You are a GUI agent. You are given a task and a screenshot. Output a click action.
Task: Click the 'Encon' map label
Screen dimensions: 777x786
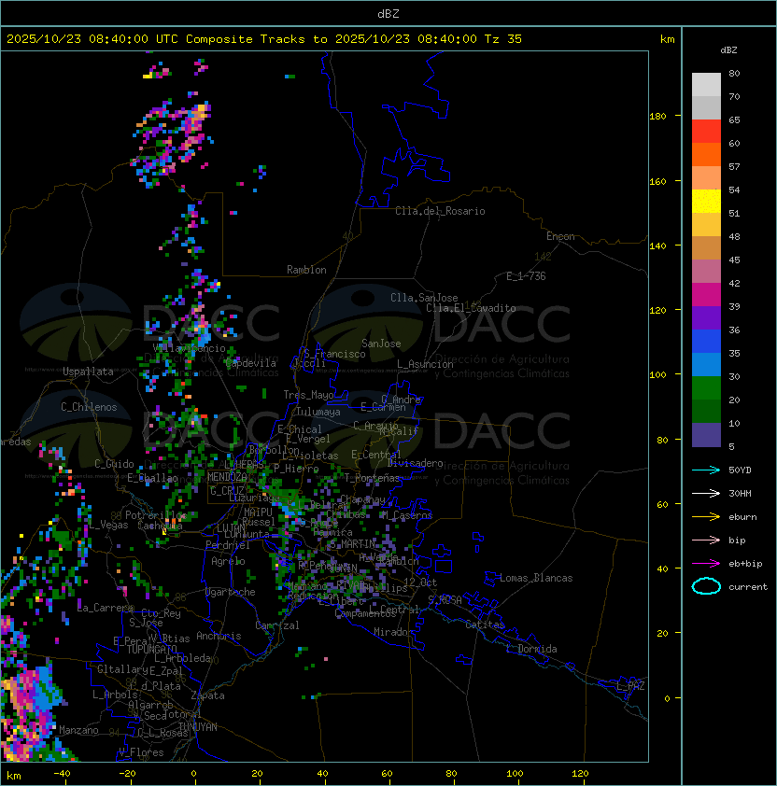click(560, 236)
